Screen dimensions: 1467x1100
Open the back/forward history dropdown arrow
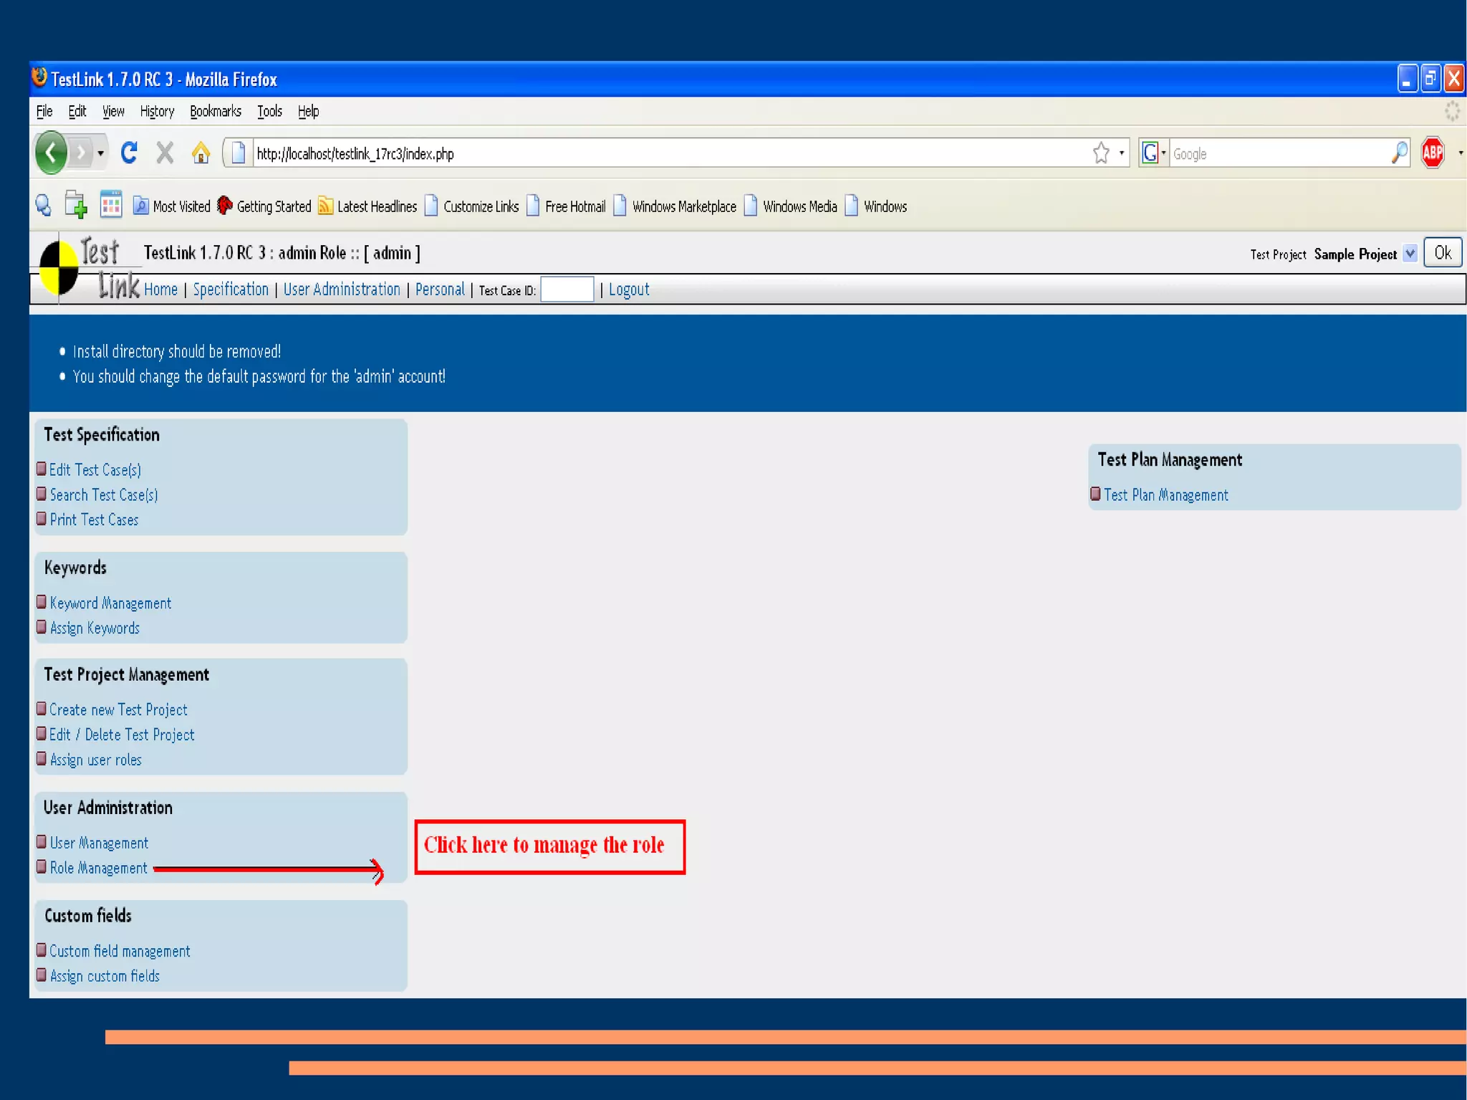[101, 153]
